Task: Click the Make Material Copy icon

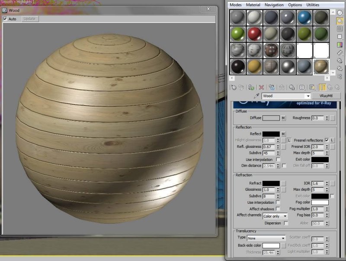Action: click(x=272, y=88)
